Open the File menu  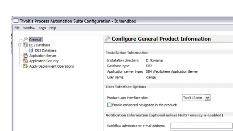(x=17, y=28)
